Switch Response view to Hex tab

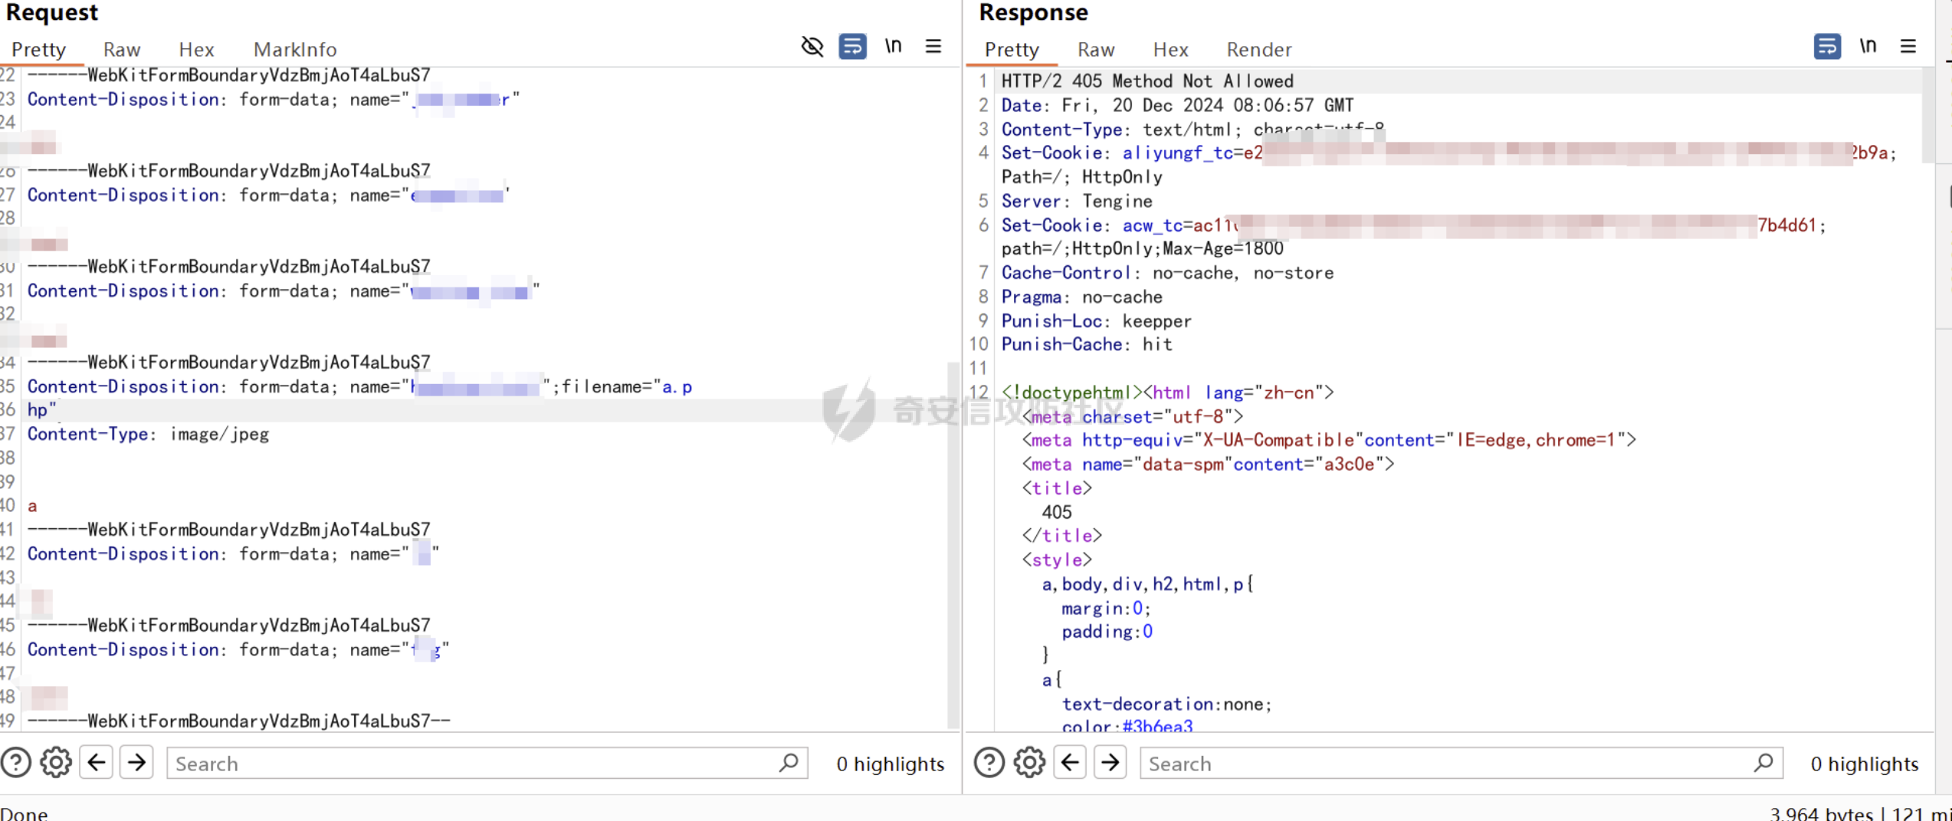pyautogui.click(x=1170, y=50)
